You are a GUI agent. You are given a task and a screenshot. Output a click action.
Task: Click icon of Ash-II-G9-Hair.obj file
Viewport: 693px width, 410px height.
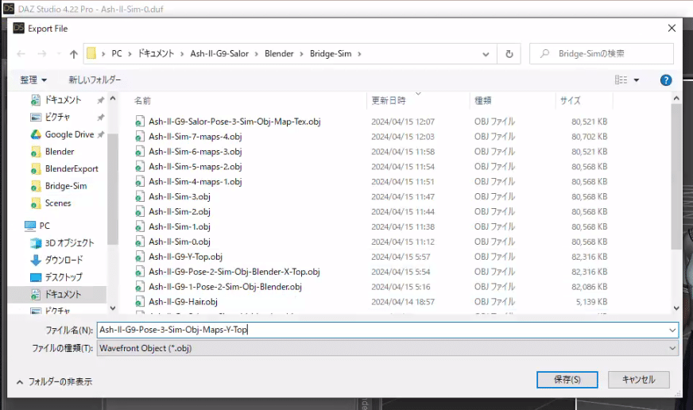coord(140,302)
